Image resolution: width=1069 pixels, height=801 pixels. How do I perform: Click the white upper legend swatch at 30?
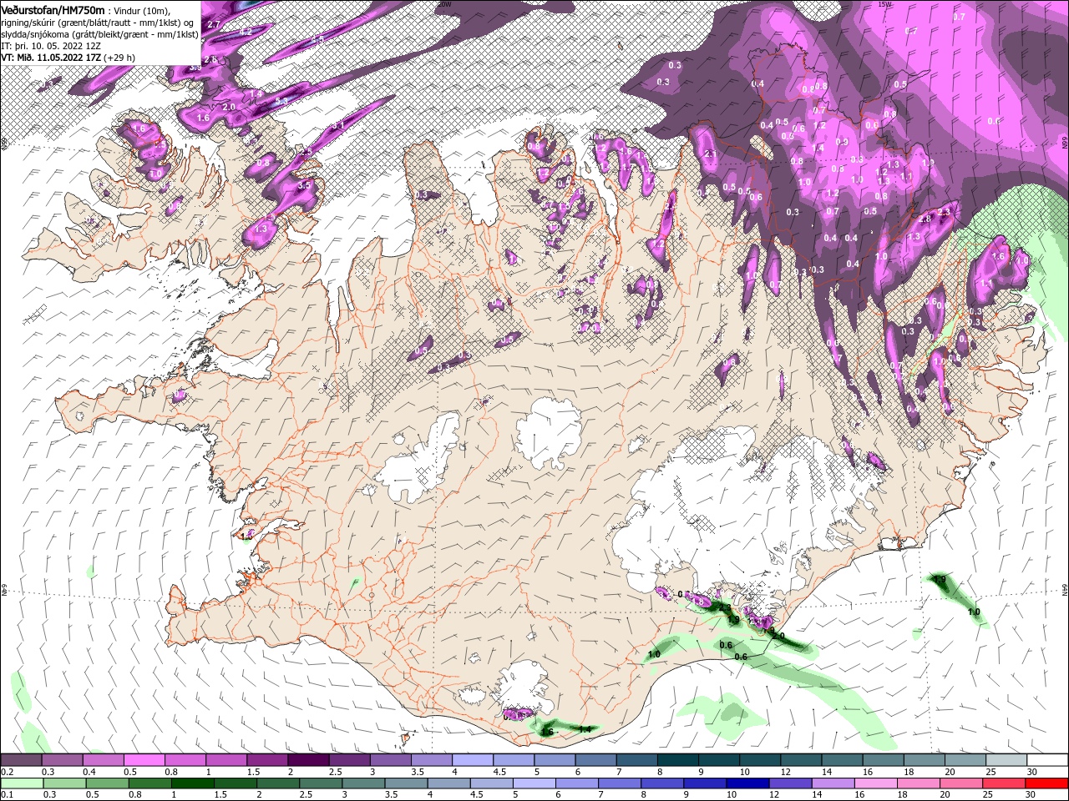(1047, 760)
